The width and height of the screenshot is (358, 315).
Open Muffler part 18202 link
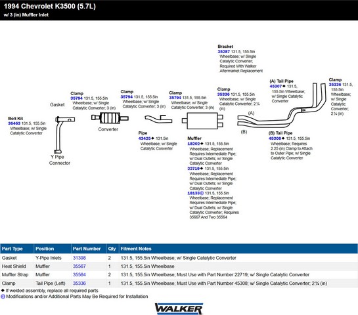(194, 144)
